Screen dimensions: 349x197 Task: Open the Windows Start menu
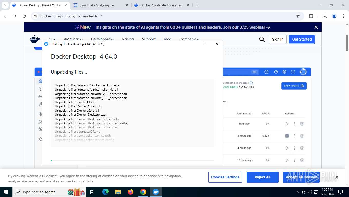click(x=6, y=192)
